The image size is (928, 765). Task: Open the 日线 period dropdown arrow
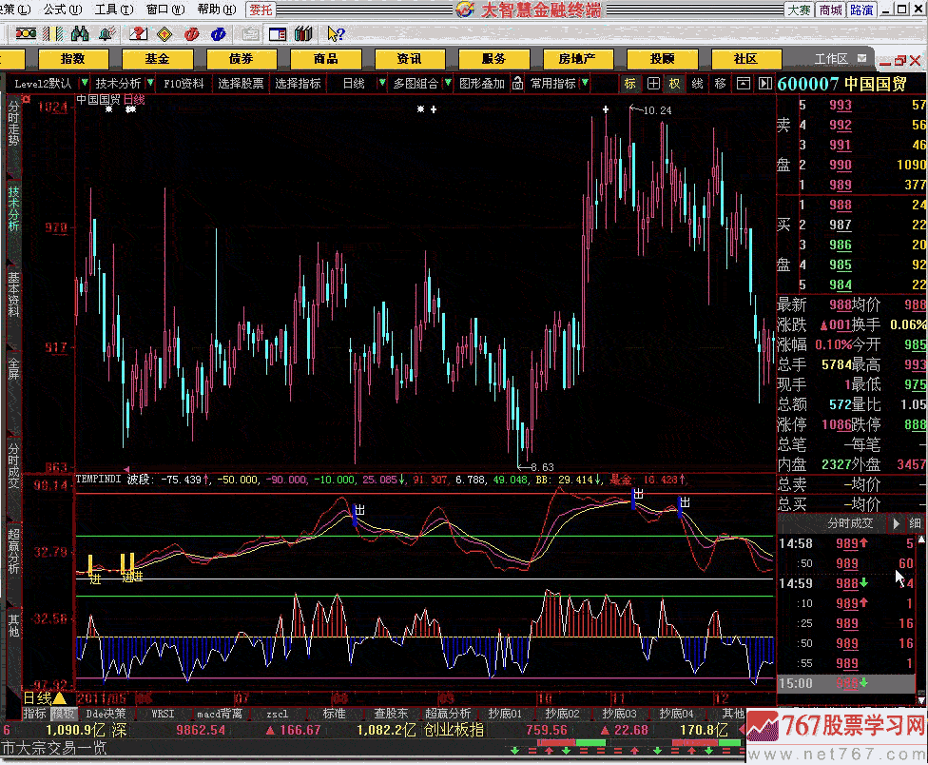coord(381,83)
